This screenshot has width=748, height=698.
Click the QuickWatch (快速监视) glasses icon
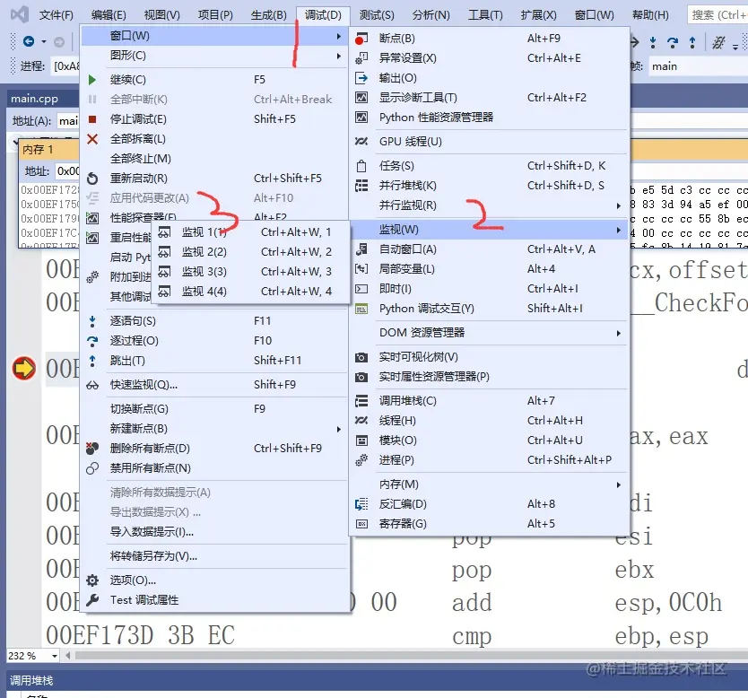[92, 385]
